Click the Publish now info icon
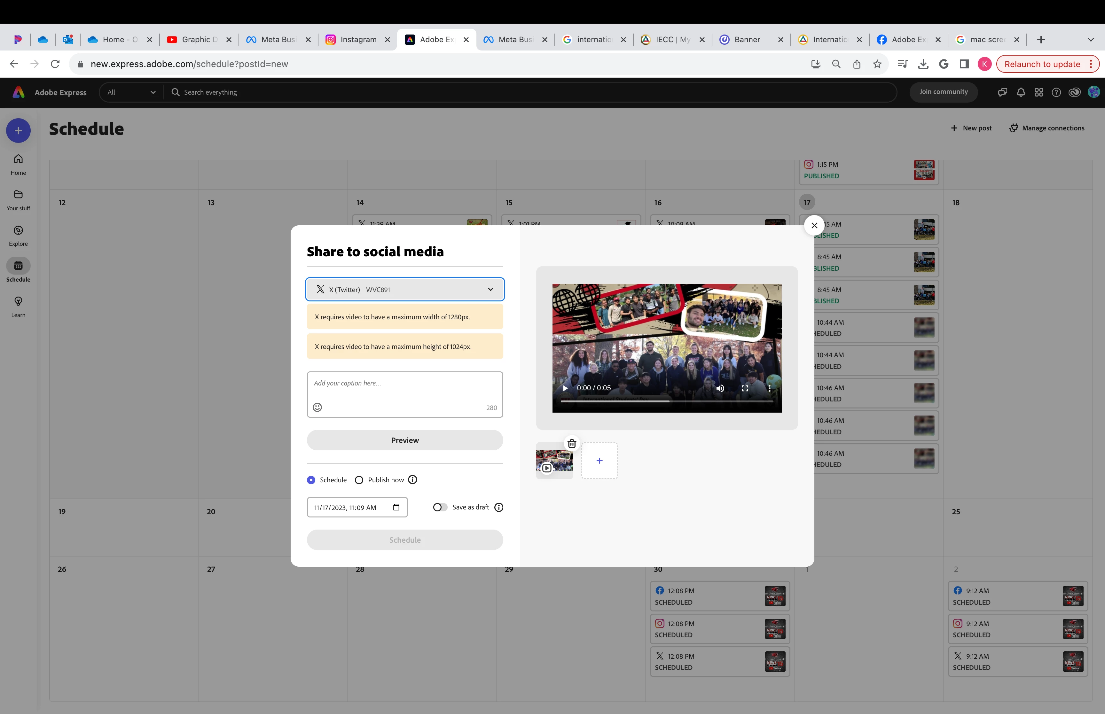 tap(413, 479)
